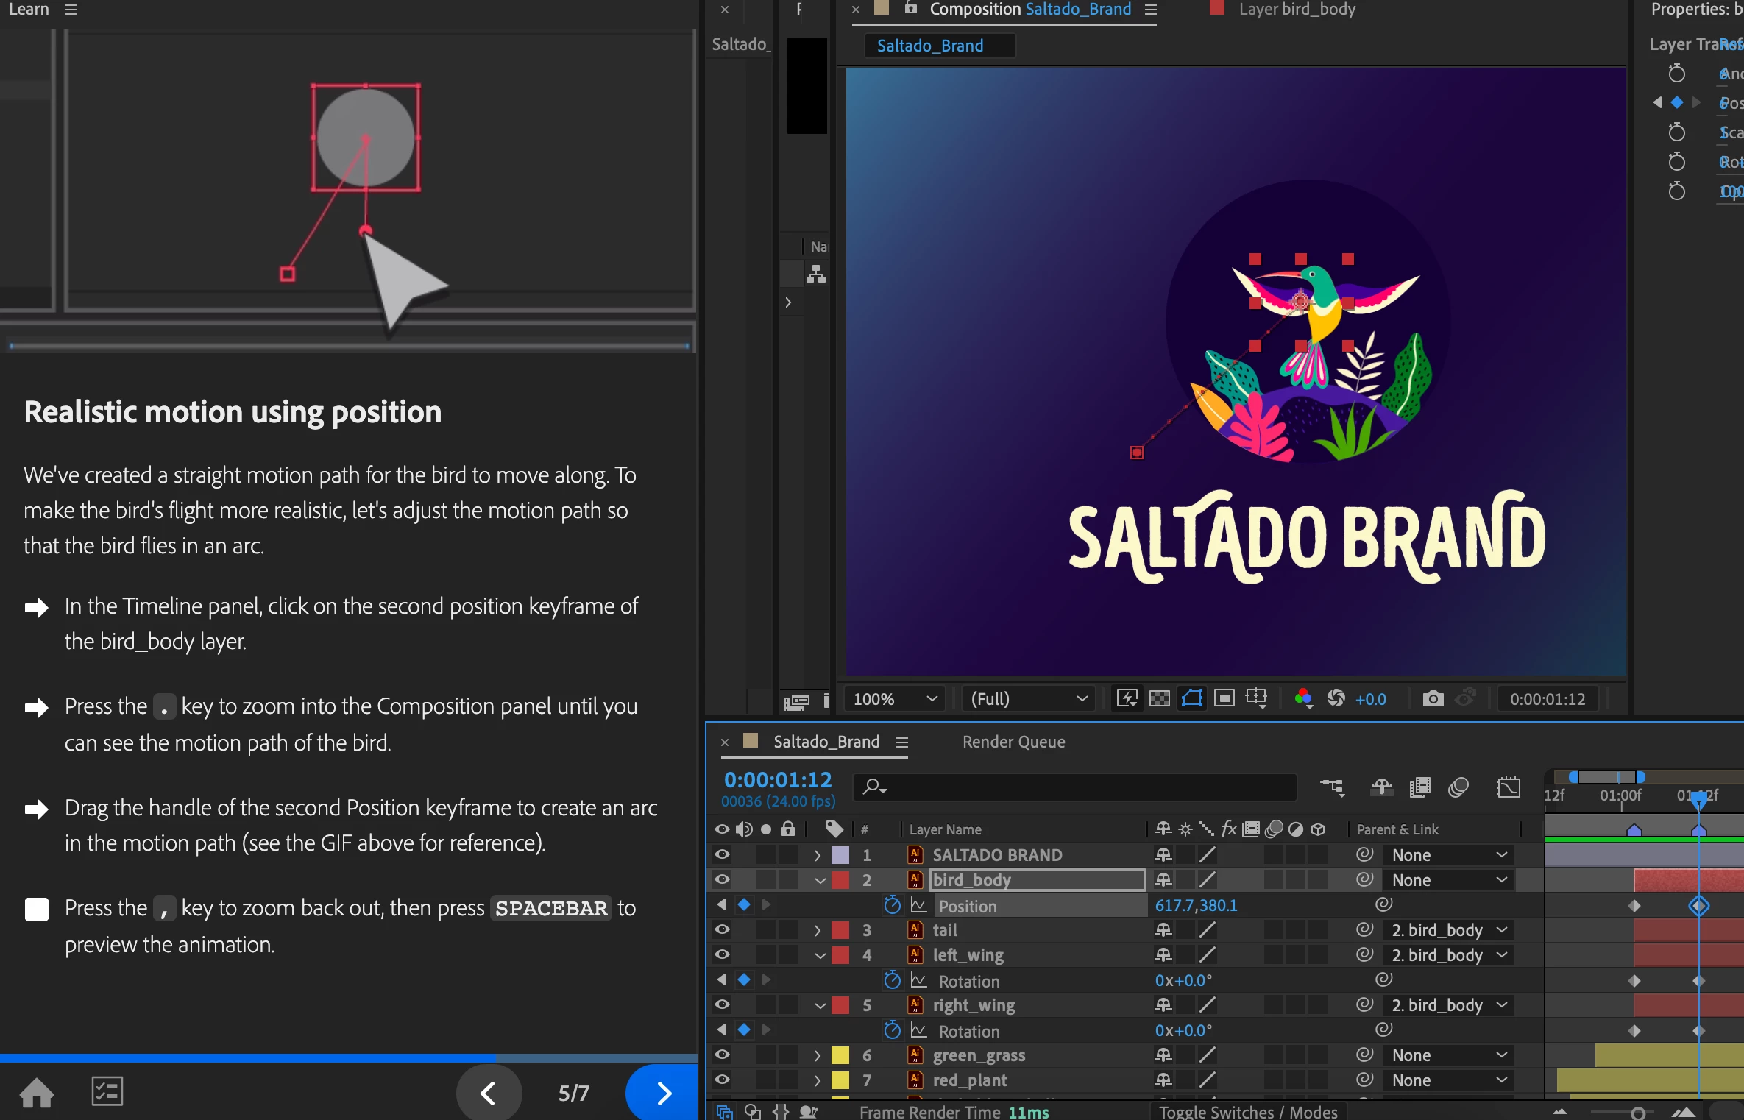Screen dimensions: 1744x1120
Task: Toggle the transparency grid icon
Action: pyautogui.click(x=1159, y=698)
